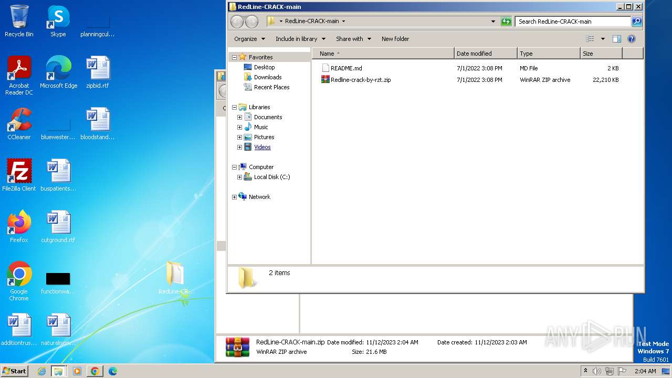This screenshot has height=378, width=672.
Task: Expand the Documents library node
Action: (239, 117)
